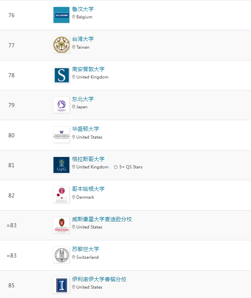
Task: Open the 哥本哈根大学 link
Action: [88, 189]
